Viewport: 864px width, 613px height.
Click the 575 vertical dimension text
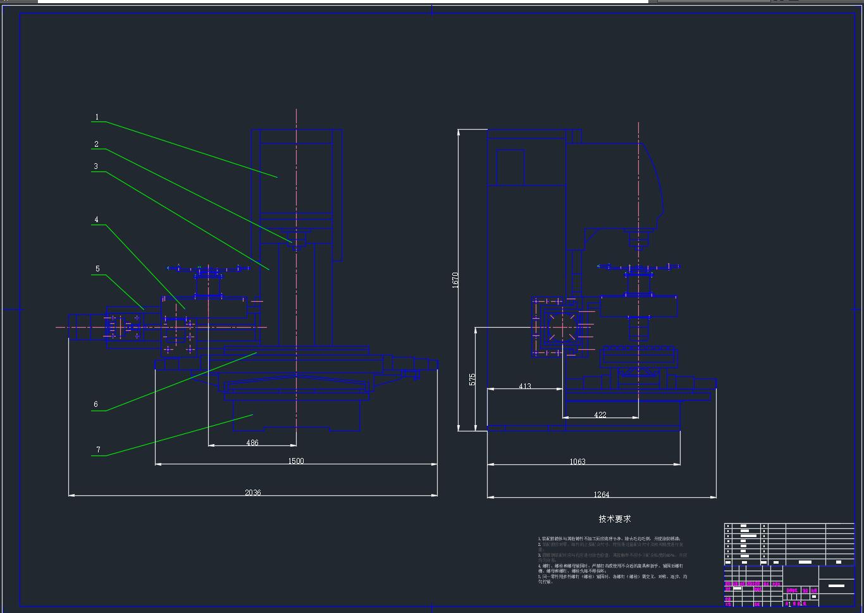[472, 380]
